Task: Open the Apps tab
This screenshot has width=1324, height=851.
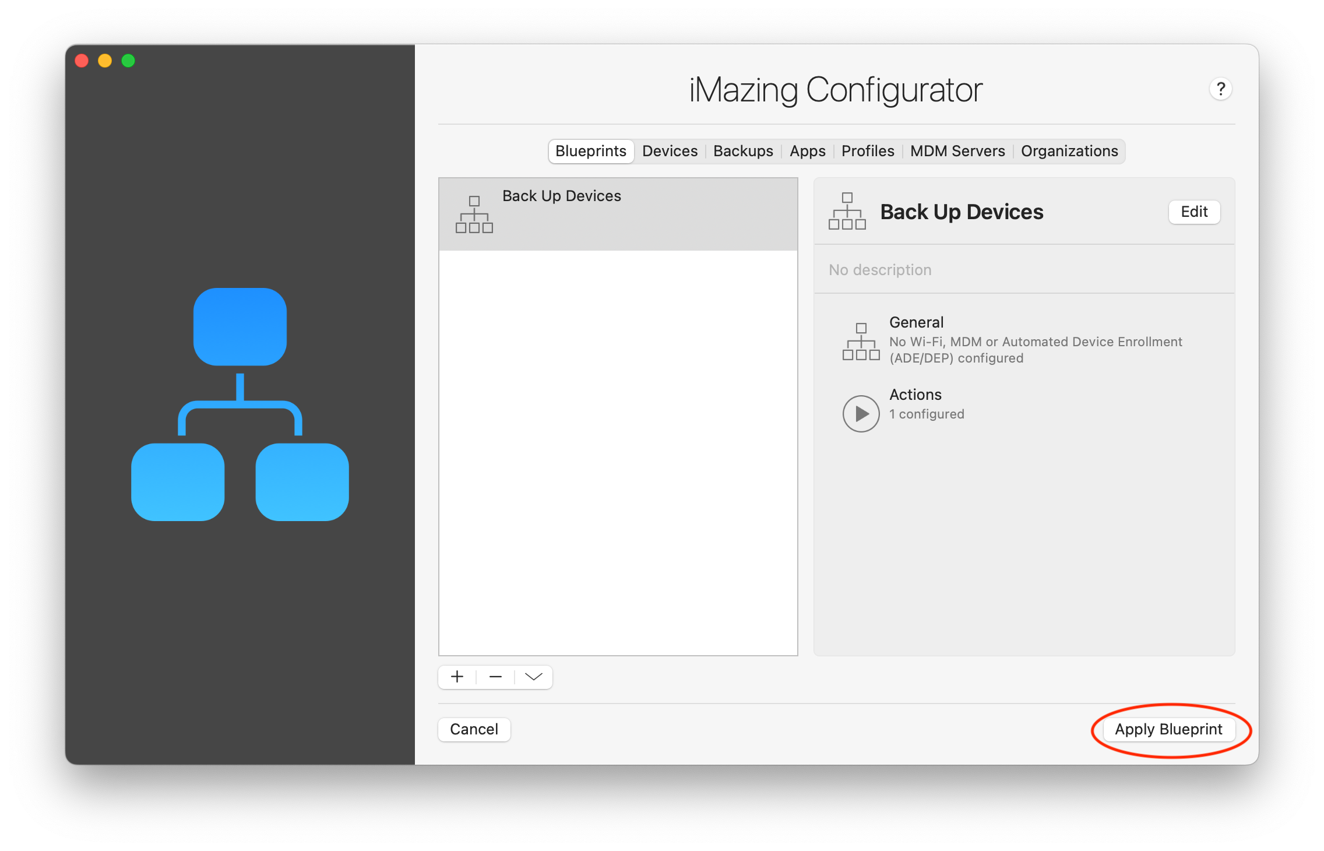Action: [807, 152]
